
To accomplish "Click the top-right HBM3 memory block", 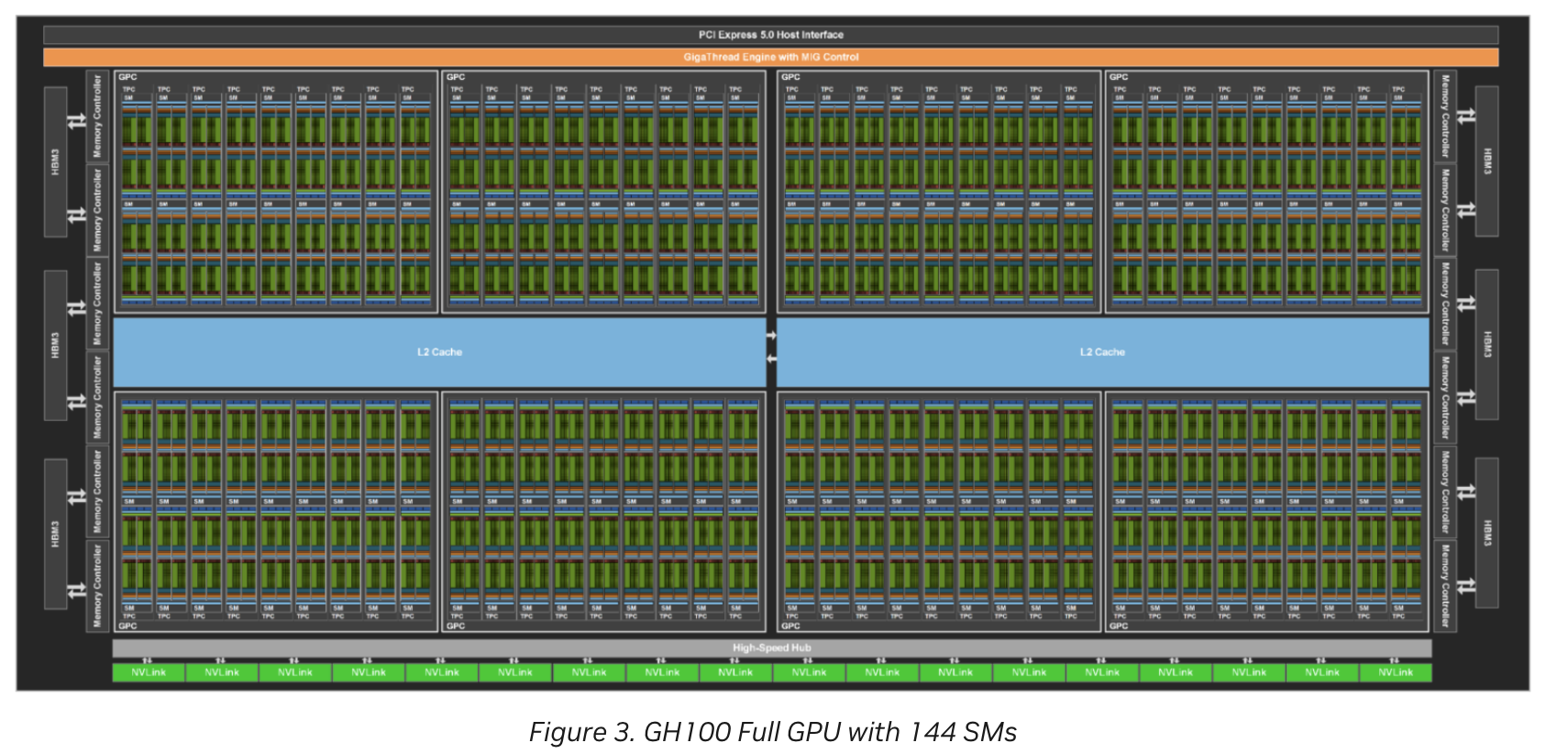I will click(1486, 161).
